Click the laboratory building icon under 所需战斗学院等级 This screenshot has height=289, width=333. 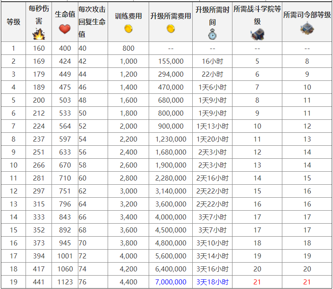click(x=257, y=34)
